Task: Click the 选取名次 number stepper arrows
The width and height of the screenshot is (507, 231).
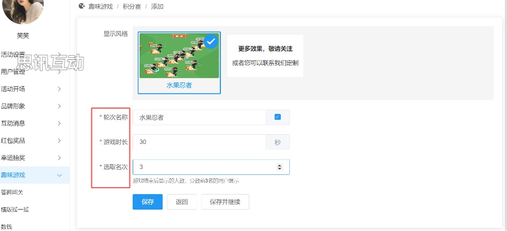Action: point(279,167)
